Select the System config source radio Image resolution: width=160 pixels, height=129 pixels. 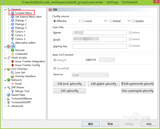(133, 21)
